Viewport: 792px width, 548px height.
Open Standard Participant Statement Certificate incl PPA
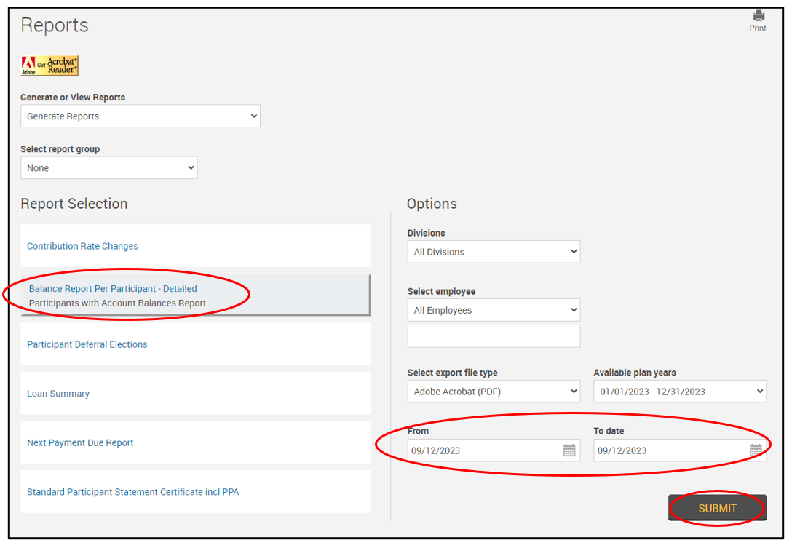[x=132, y=492]
